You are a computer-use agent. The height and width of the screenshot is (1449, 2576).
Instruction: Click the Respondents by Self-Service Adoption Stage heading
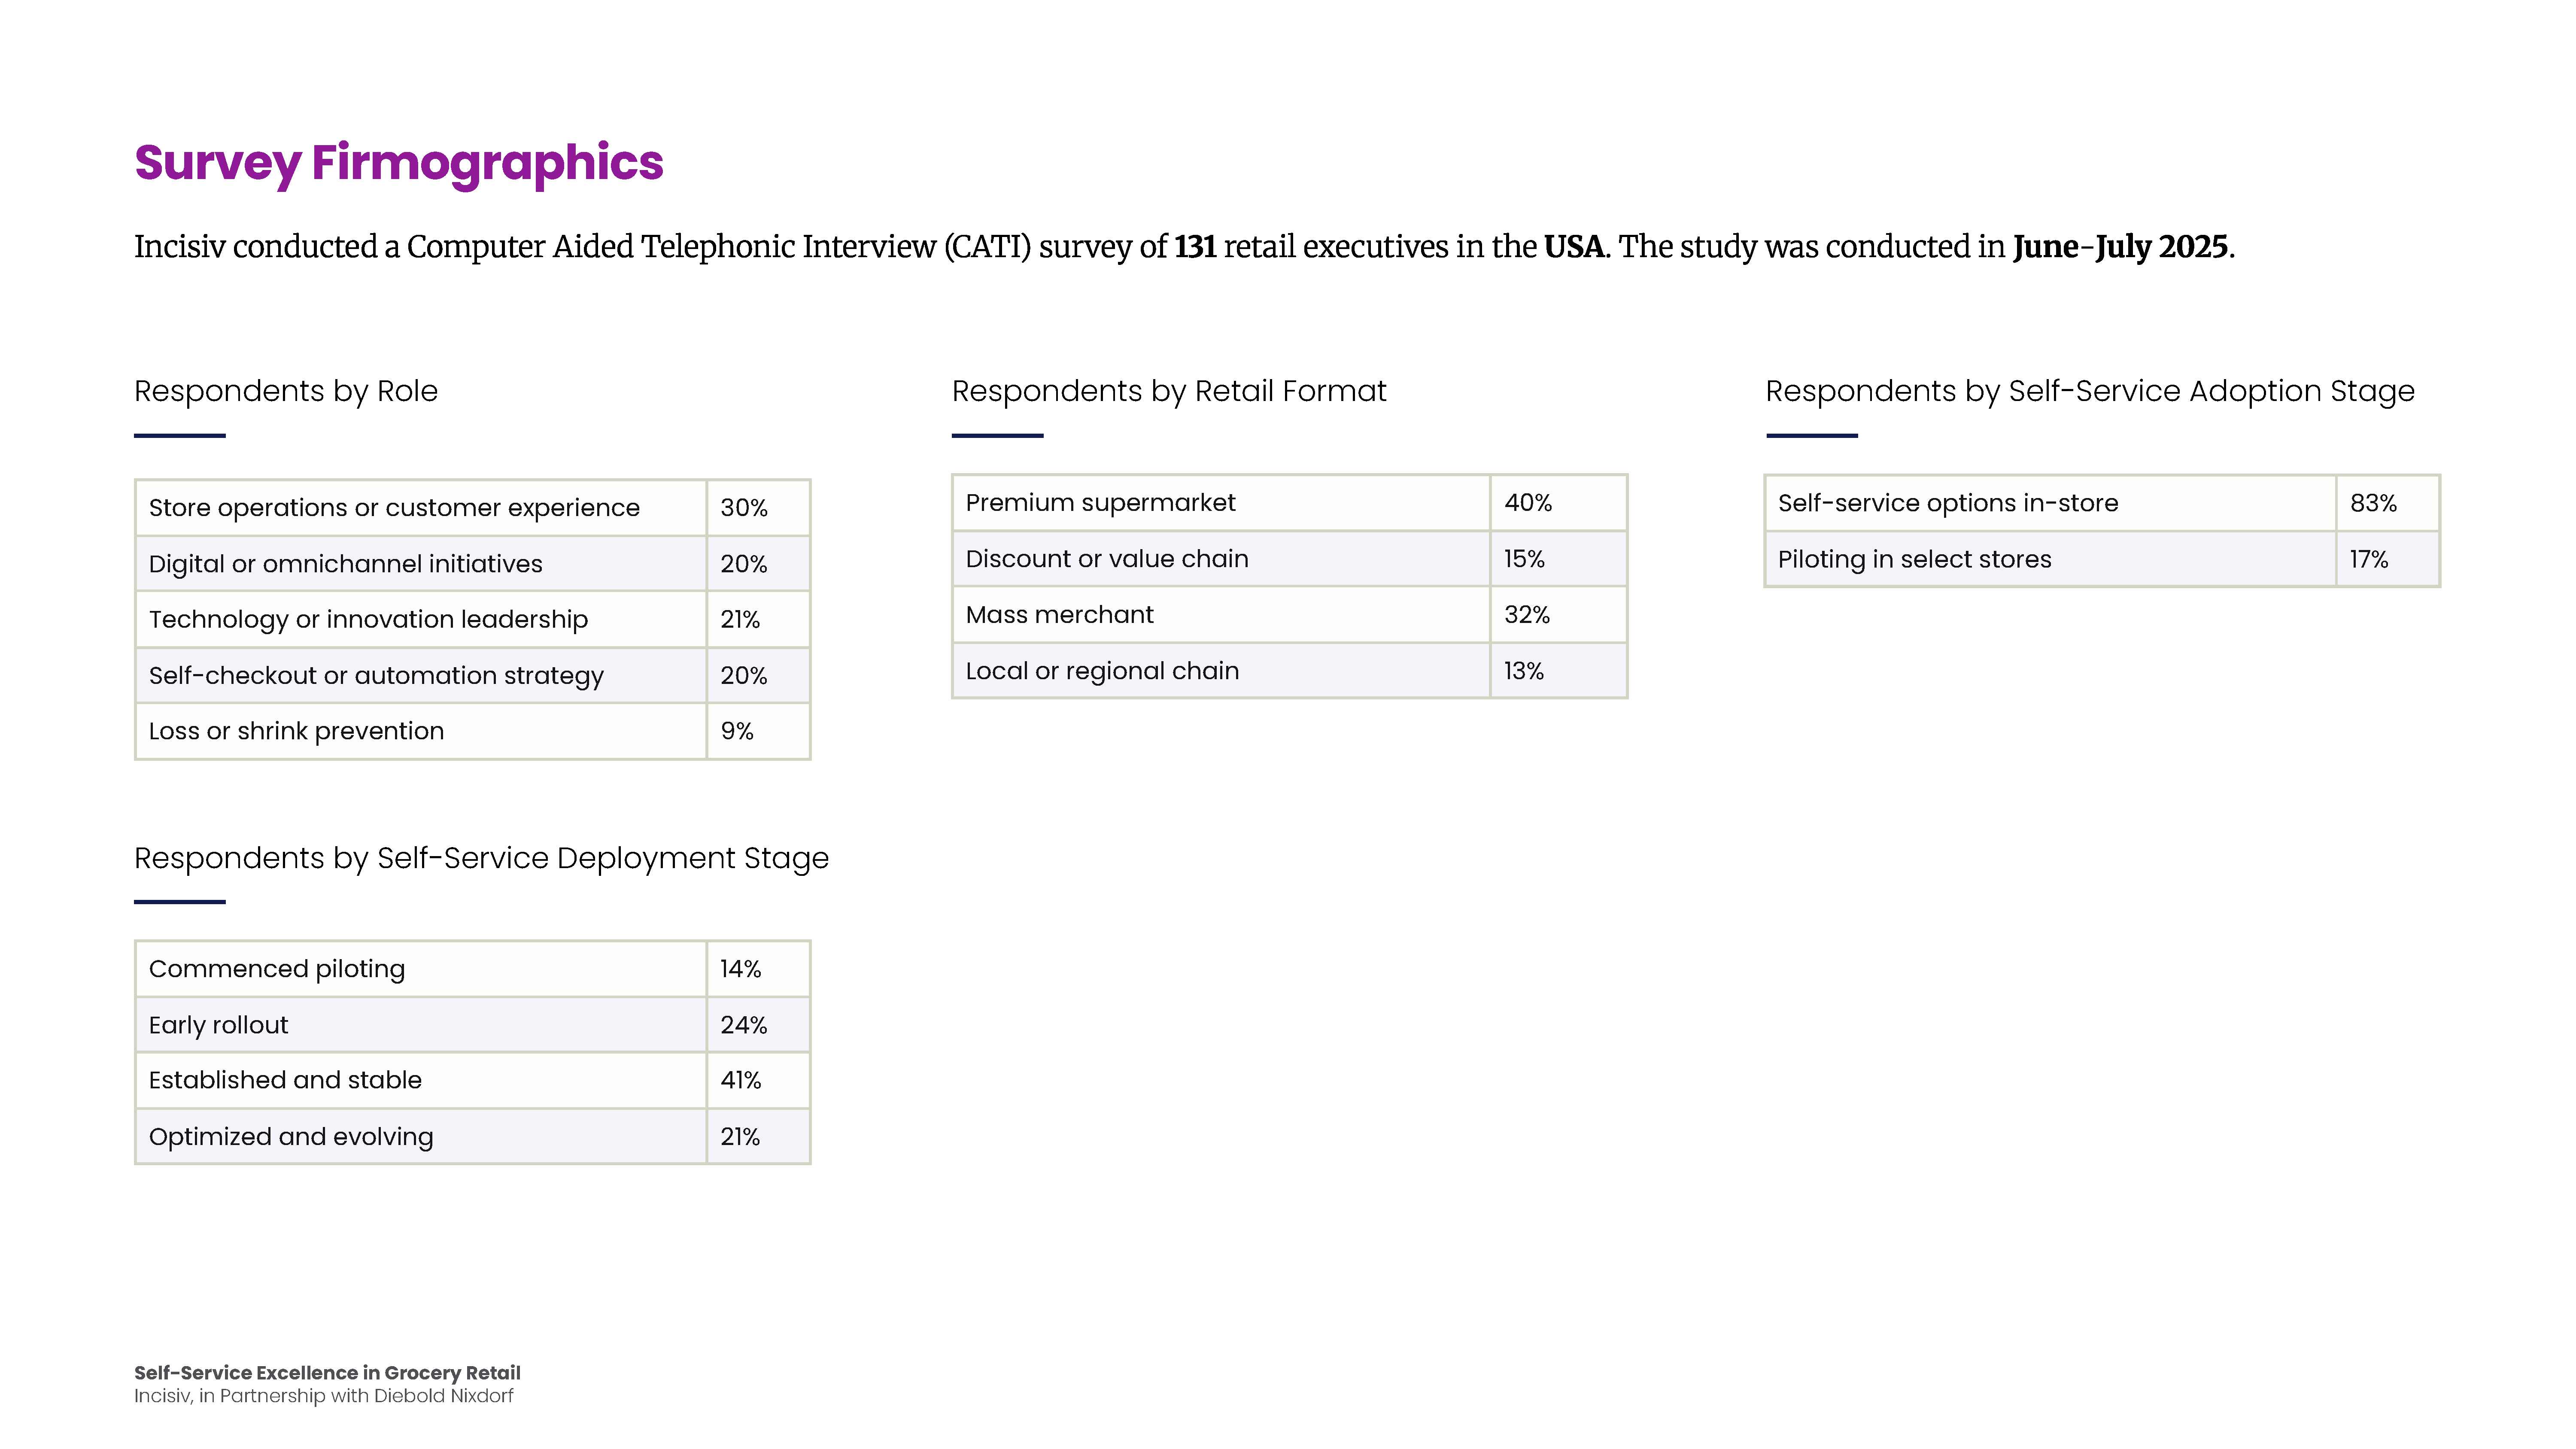(2089, 391)
